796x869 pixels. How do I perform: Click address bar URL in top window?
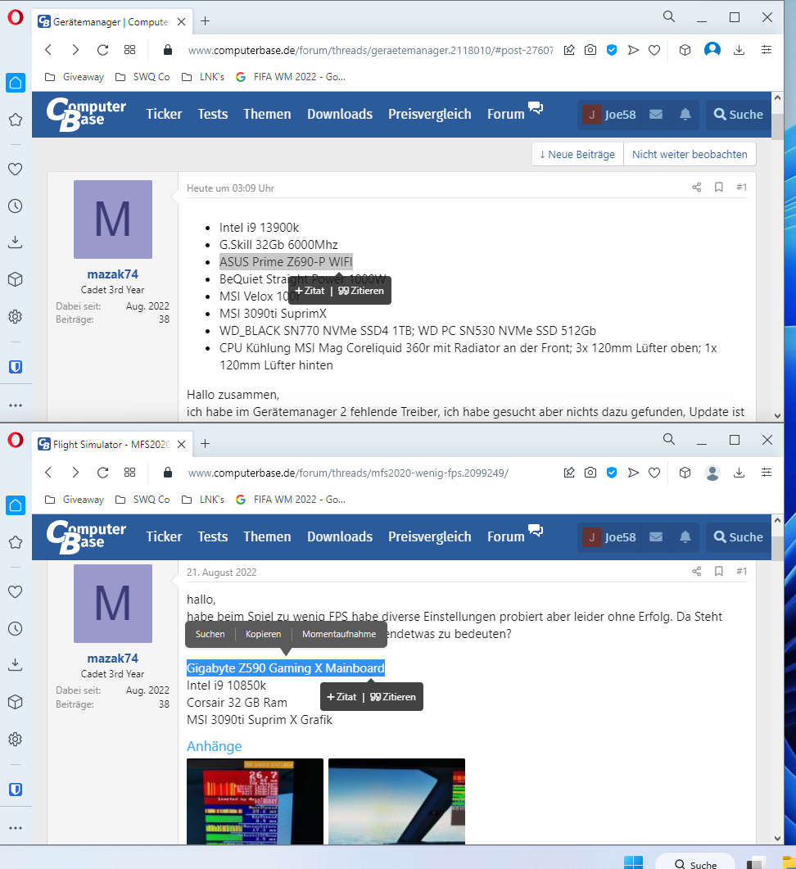coord(370,51)
